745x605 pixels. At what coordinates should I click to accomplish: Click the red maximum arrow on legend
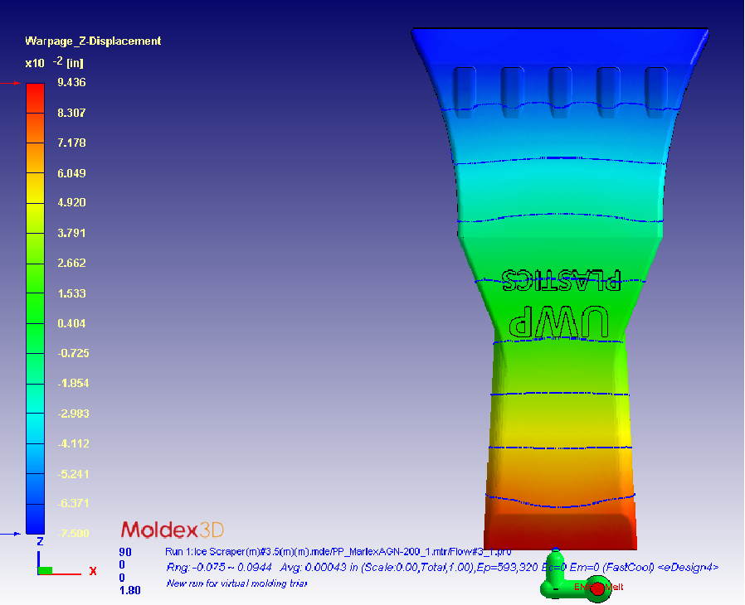pyautogui.click(x=12, y=84)
